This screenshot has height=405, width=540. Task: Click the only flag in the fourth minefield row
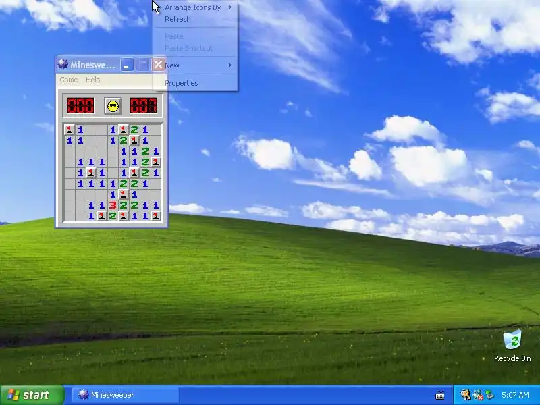[156, 162]
